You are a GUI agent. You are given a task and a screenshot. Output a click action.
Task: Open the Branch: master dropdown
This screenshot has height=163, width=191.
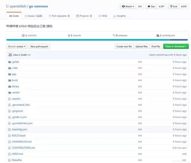[17, 46]
